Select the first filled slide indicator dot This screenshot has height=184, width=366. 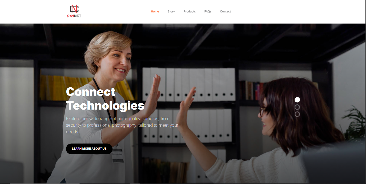297,100
